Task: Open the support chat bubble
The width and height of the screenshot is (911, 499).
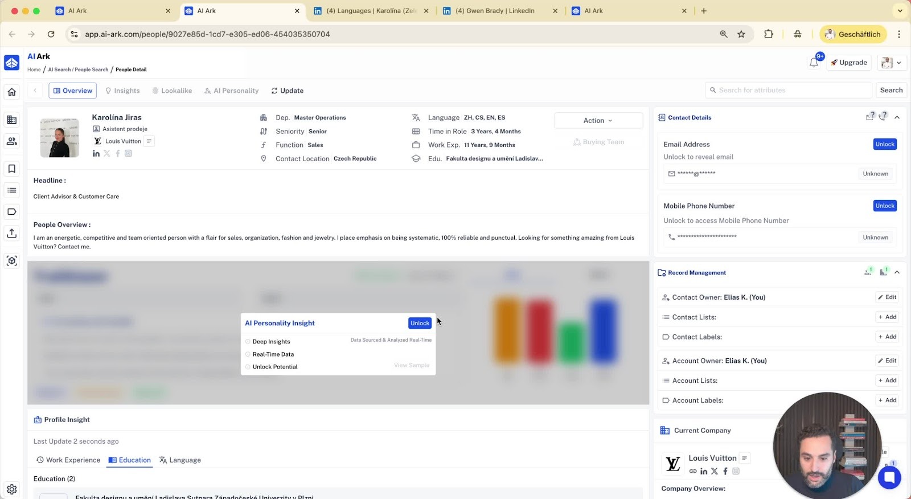Action: 889,477
